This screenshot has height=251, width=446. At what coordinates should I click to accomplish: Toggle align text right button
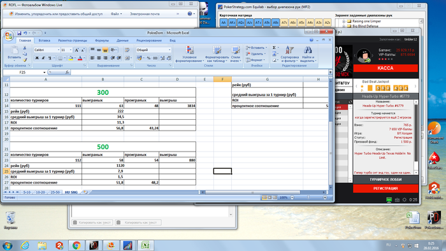click(x=105, y=58)
